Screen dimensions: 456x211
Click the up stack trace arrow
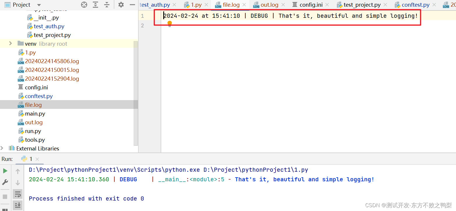tap(18, 171)
